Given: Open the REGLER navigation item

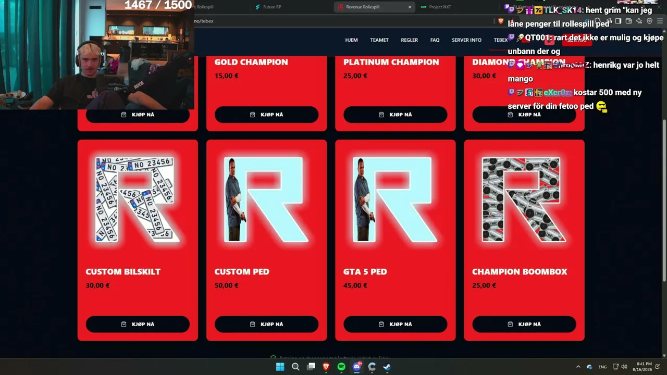Looking at the screenshot, I should coord(410,40).
